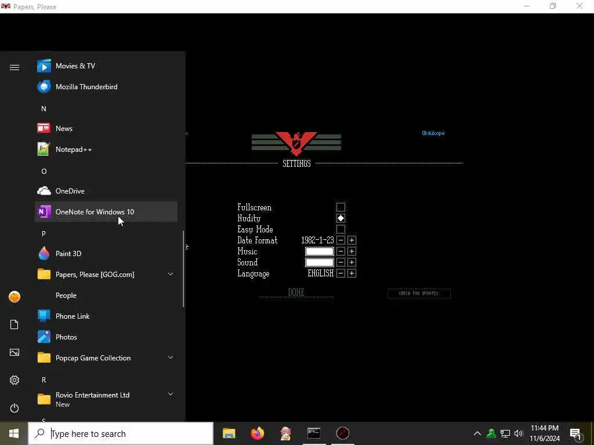The height and width of the screenshot is (445, 594).
Task: Click minus for Date Format
Action: pos(341,240)
